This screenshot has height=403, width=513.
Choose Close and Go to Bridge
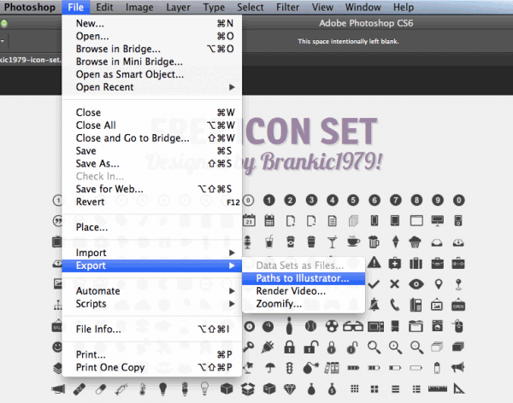tap(151, 138)
